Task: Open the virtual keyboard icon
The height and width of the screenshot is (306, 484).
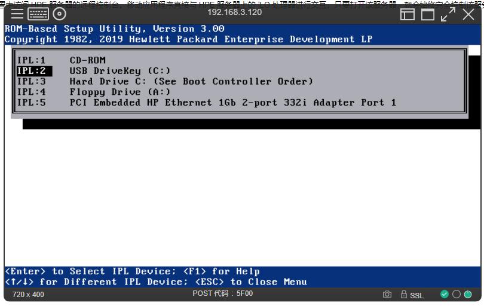Action: pos(38,14)
